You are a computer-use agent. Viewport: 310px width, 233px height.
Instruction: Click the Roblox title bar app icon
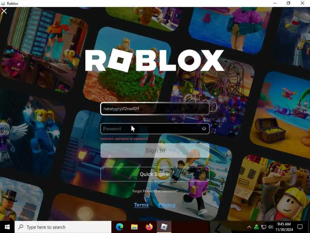[x=3, y=4]
